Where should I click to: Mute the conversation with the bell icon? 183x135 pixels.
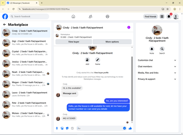[152, 49]
